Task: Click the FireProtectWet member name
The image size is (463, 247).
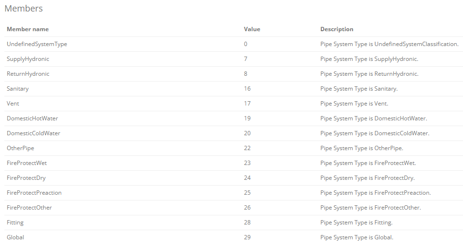Action: (x=27, y=163)
